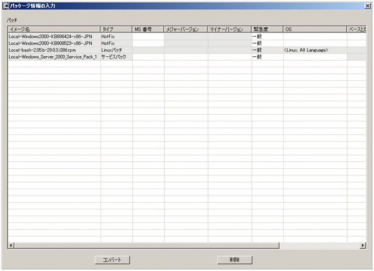Click the MS 番号 cell for KB896424 row
The height and width of the screenshot is (271, 374).
point(148,36)
